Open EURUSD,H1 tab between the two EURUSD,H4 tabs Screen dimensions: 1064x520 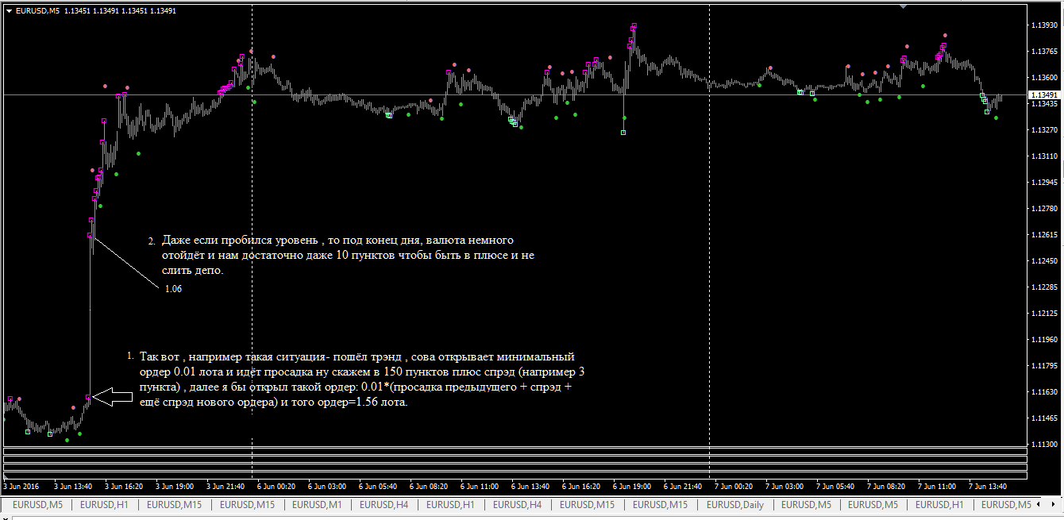(x=452, y=505)
